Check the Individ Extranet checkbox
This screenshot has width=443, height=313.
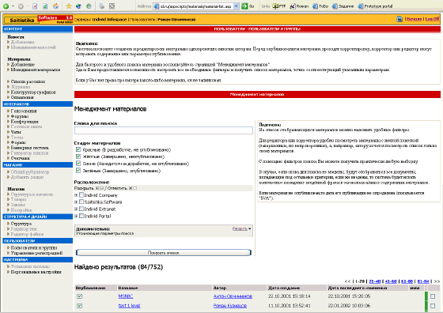tap(81, 209)
